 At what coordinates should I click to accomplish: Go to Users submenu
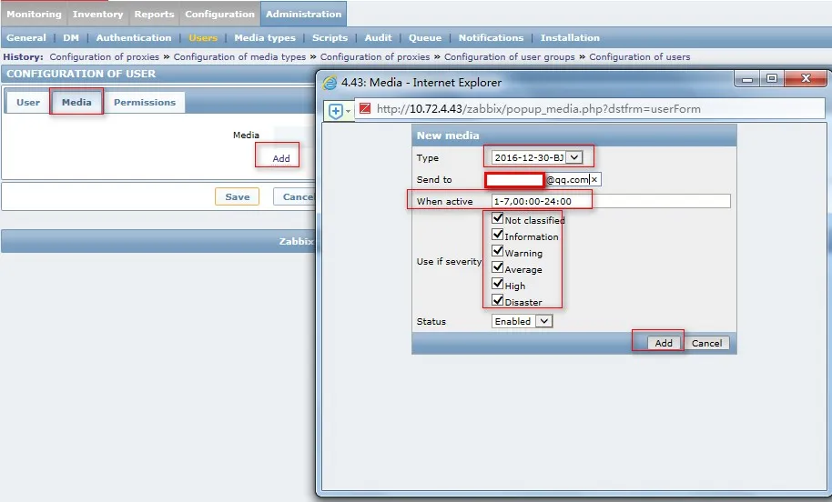203,37
